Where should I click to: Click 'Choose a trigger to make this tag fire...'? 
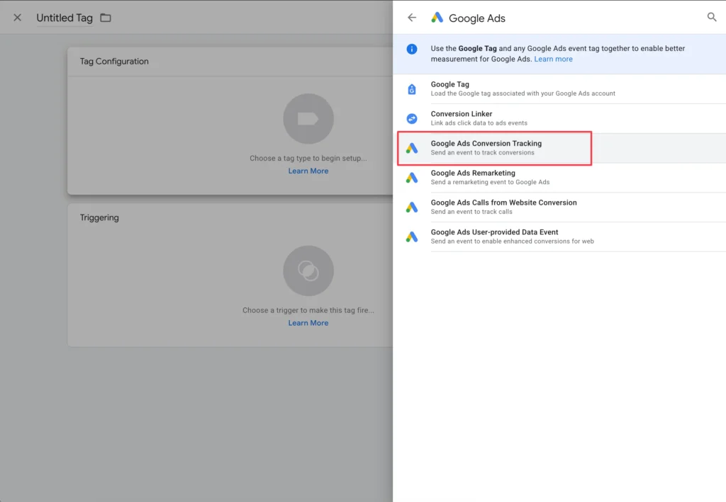308,310
